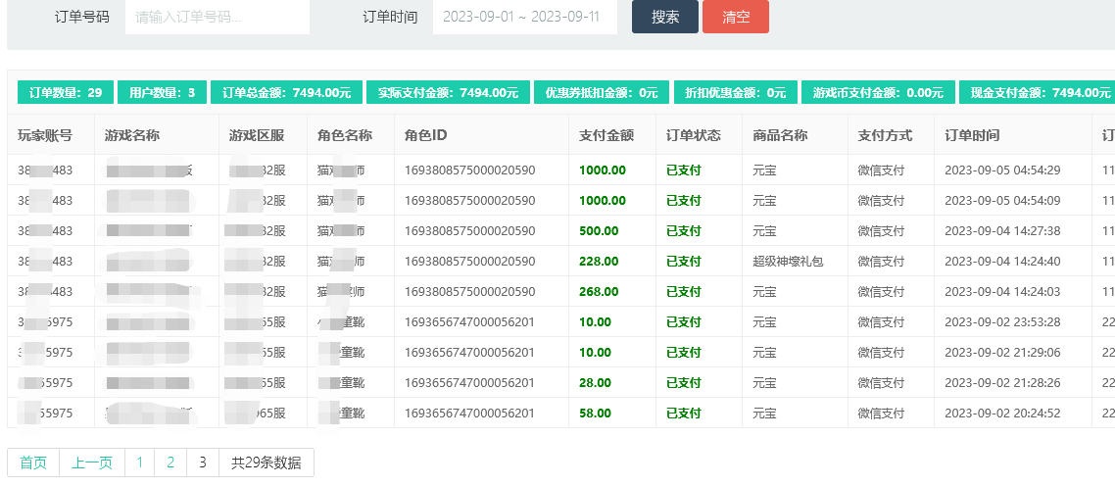
Task: Click the 订单时间 column header in table
Action: (972, 135)
